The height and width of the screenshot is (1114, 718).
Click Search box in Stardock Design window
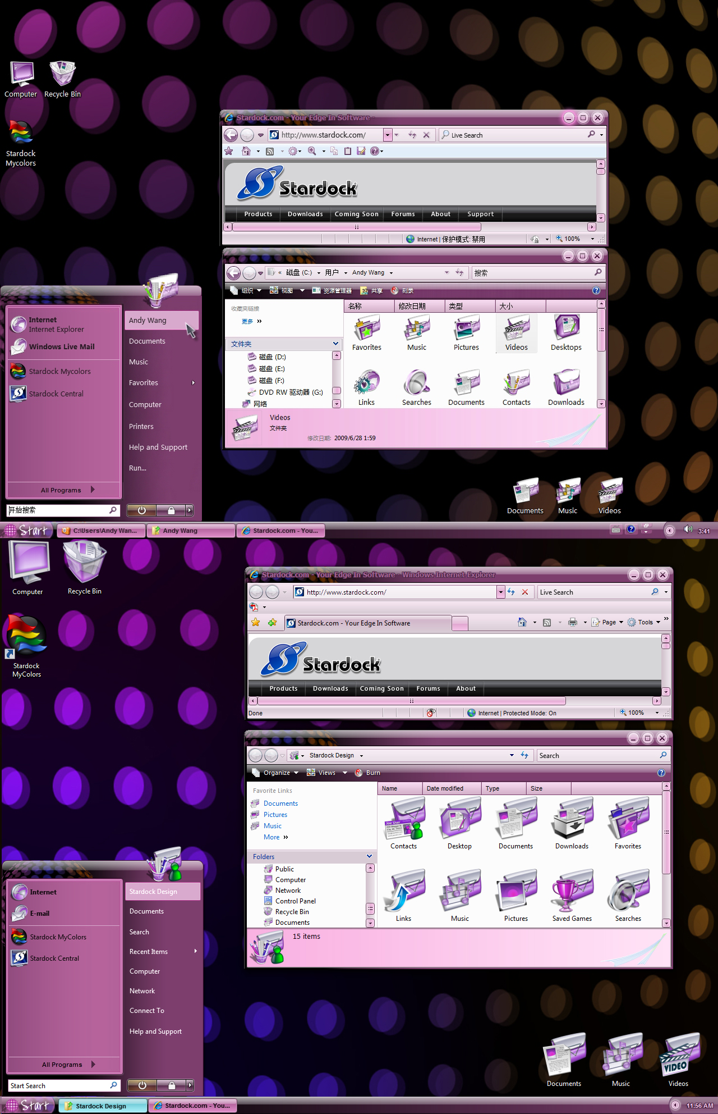pyautogui.click(x=602, y=756)
